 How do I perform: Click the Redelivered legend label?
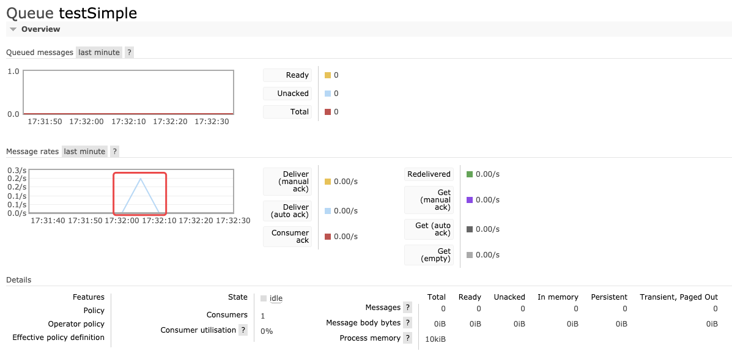coord(429,174)
